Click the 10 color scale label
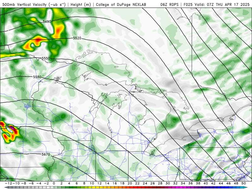 click(x=92, y=183)
